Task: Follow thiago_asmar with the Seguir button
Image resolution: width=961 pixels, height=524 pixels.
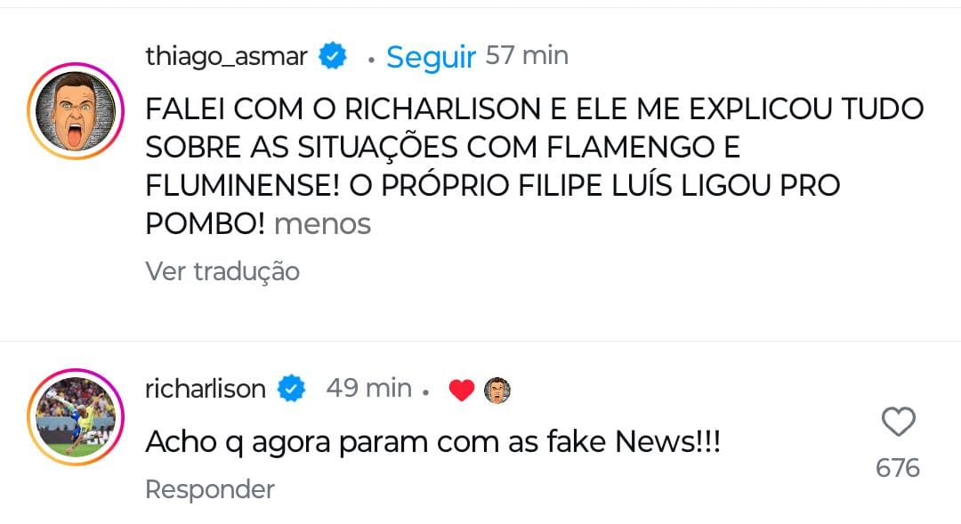Action: tap(432, 57)
